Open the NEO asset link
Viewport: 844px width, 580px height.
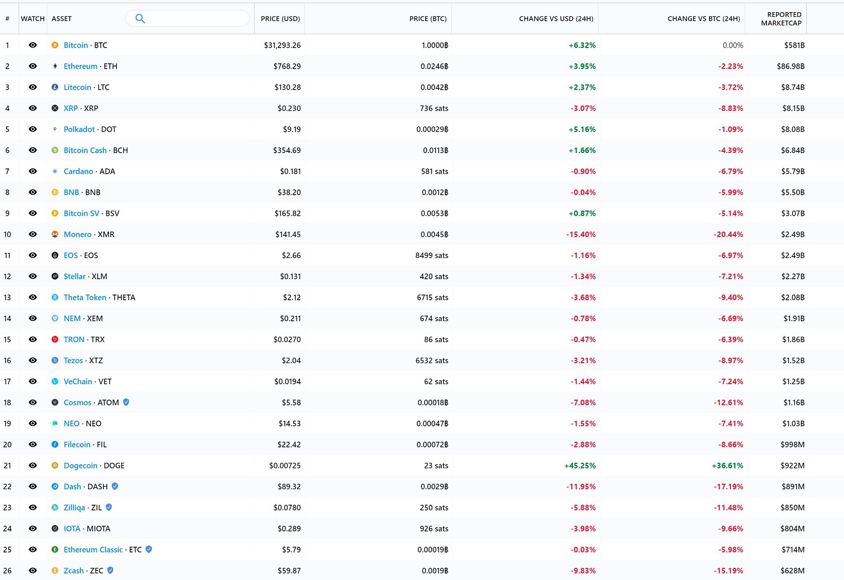coord(72,423)
